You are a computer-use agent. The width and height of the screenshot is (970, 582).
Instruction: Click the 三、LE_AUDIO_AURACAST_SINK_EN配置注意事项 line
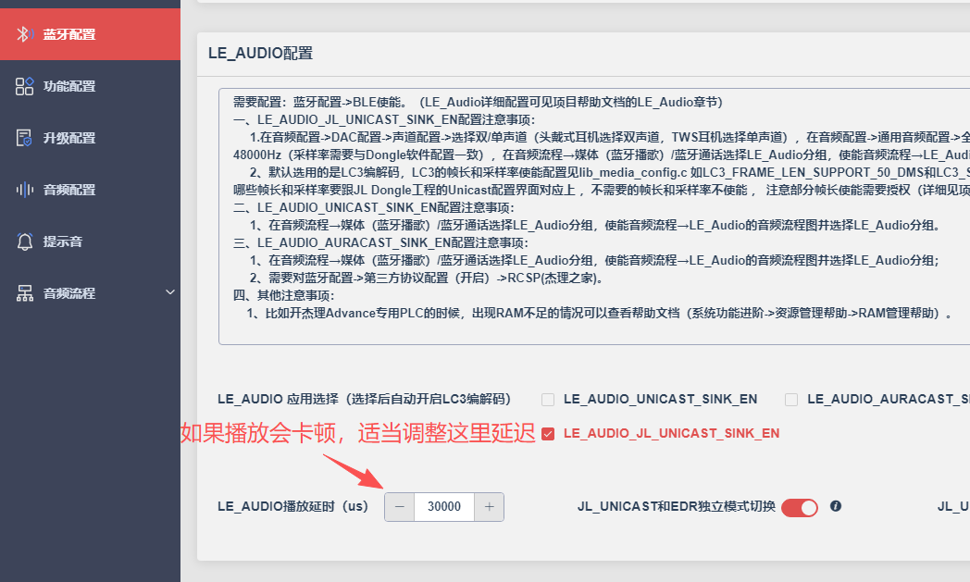(380, 243)
